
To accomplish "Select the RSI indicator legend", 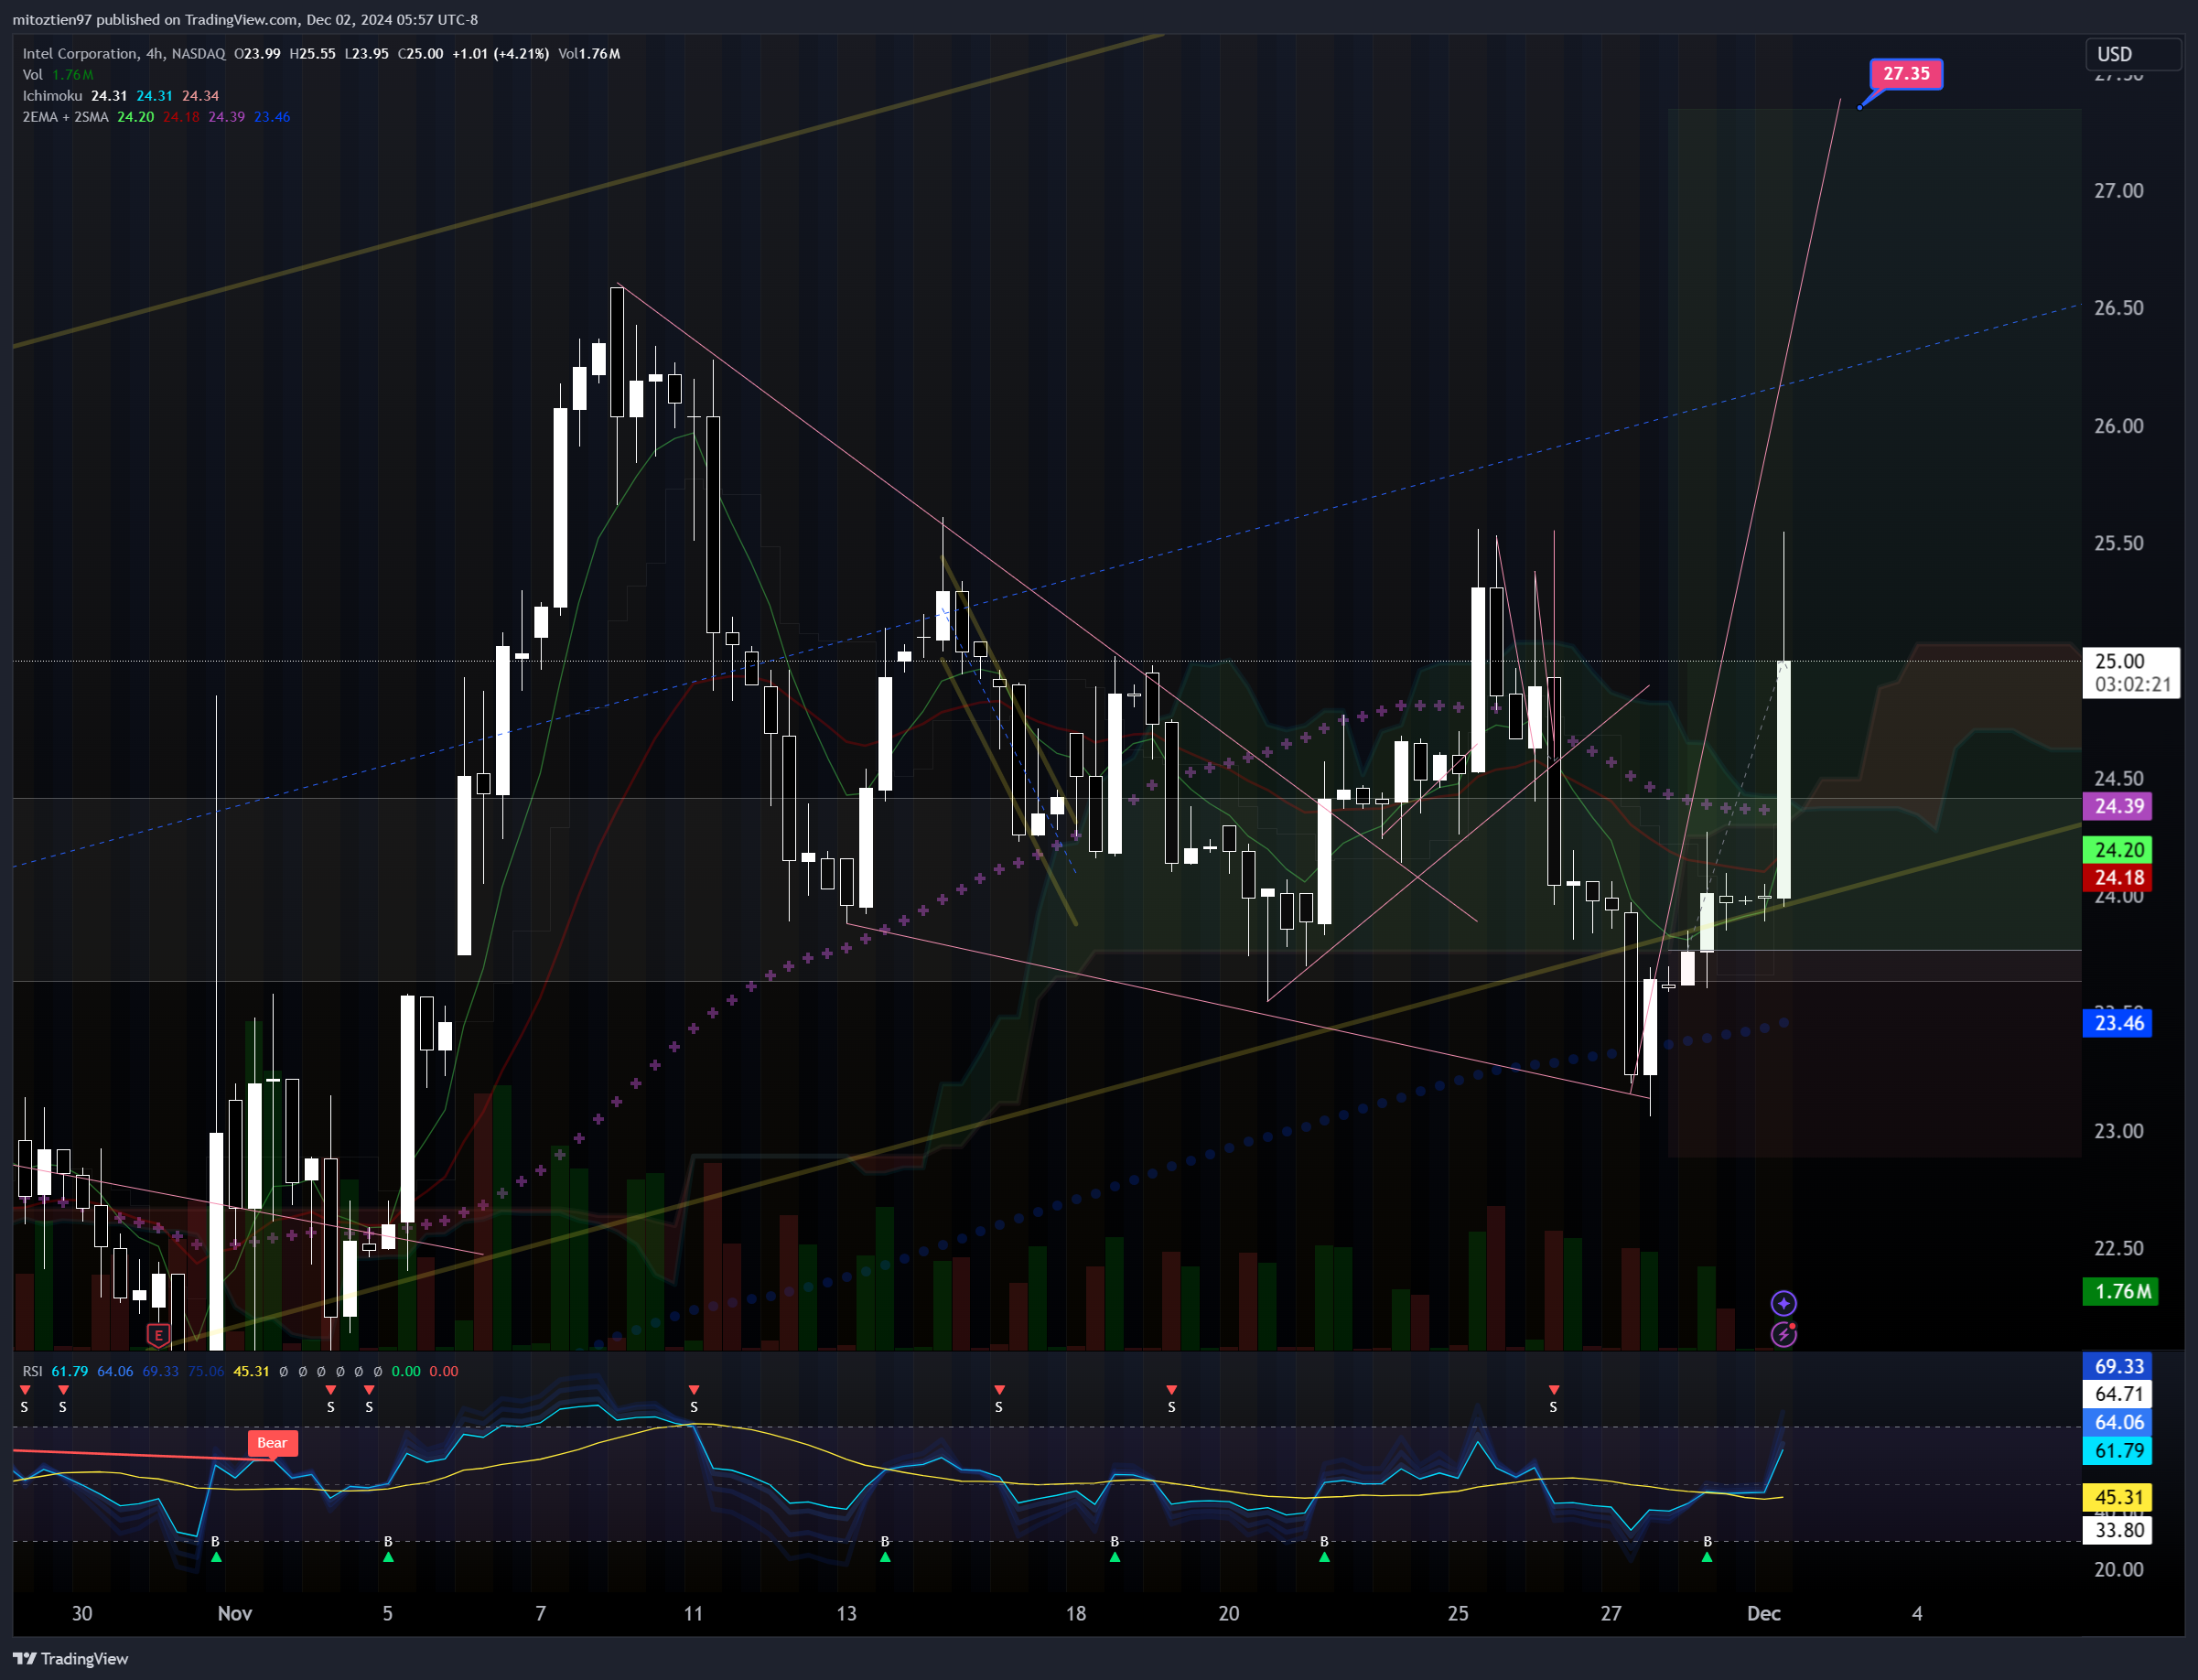I will pos(33,1371).
